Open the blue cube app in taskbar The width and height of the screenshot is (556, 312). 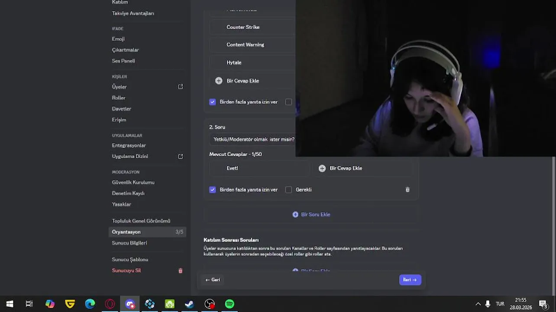(x=149, y=304)
